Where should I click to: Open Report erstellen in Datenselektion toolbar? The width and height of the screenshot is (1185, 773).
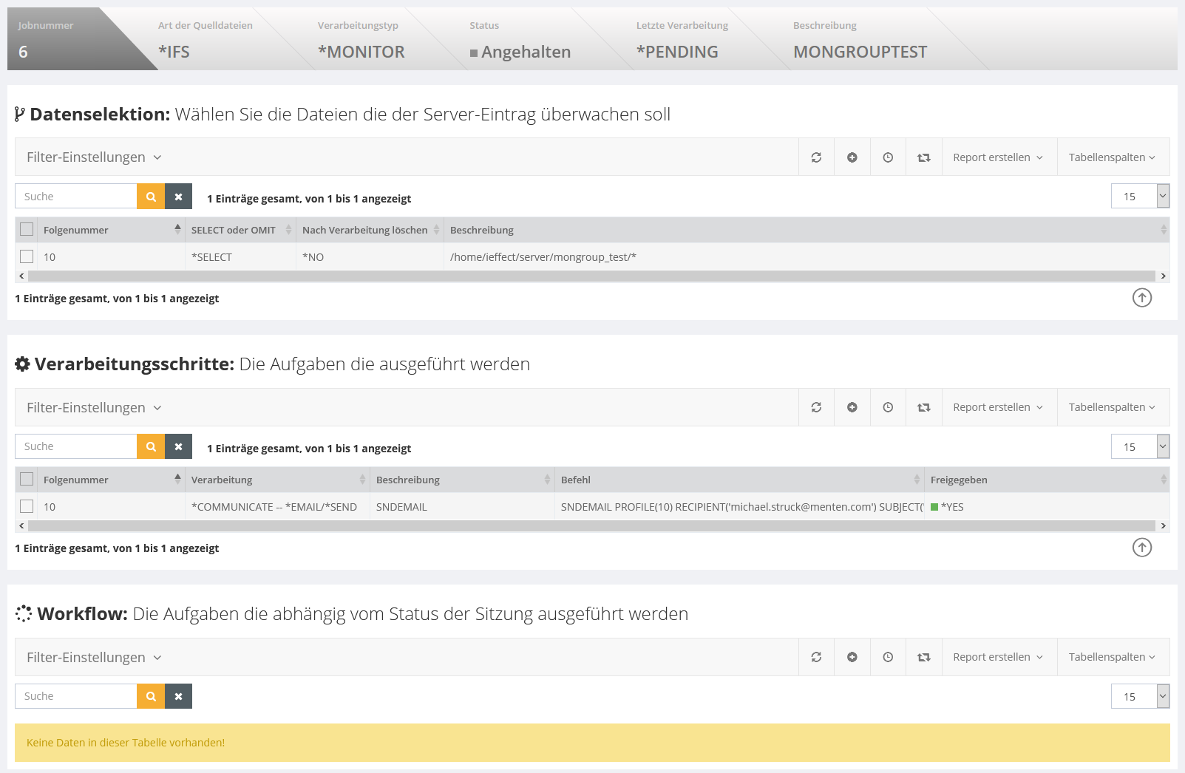998,157
